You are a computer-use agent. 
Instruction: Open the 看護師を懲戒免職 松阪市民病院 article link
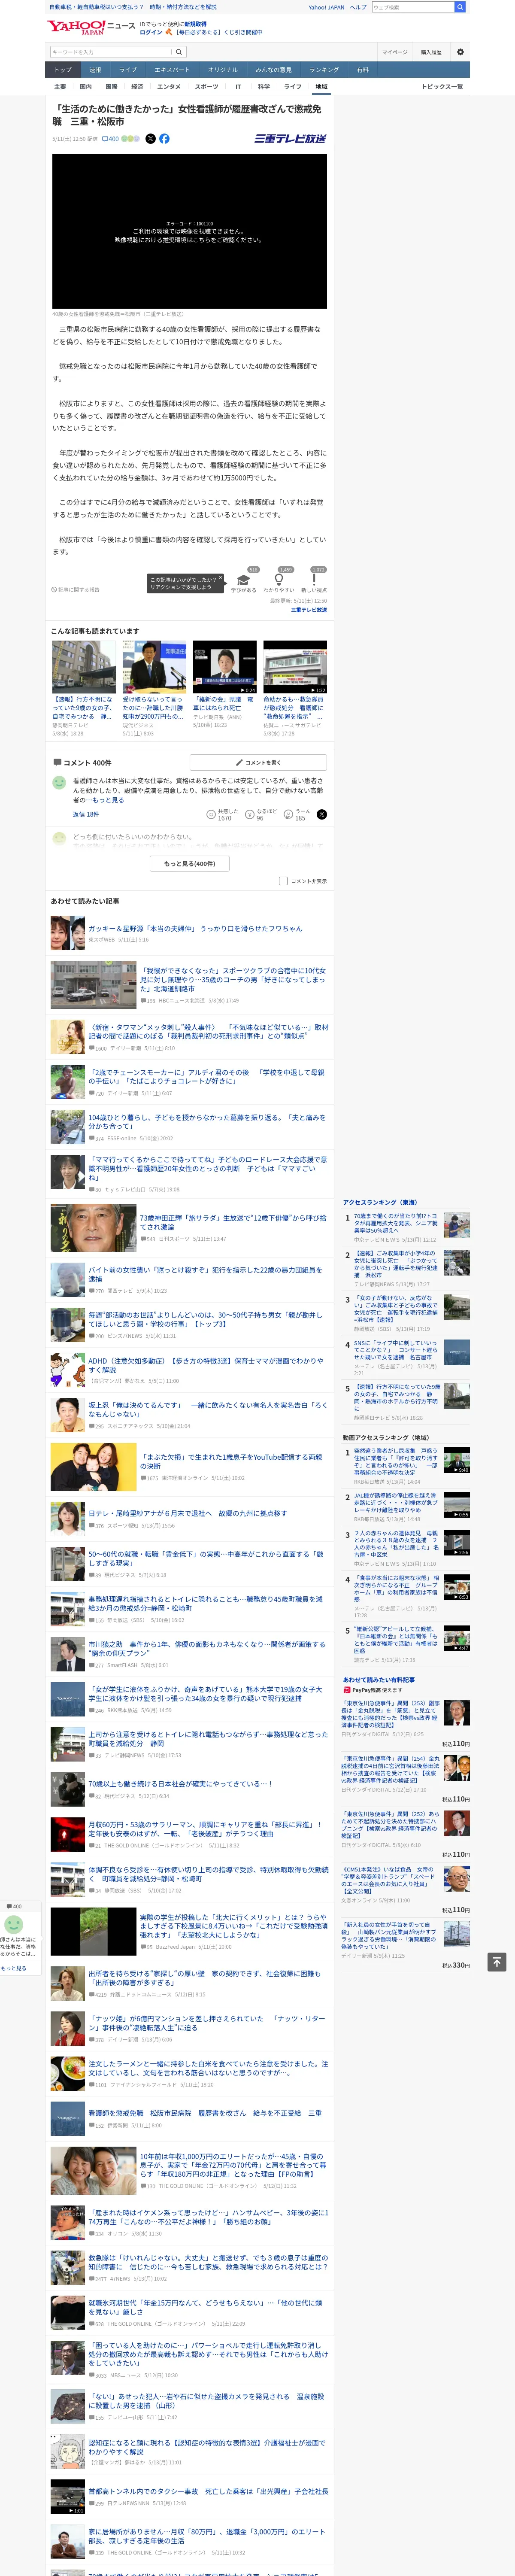coord(205,2113)
